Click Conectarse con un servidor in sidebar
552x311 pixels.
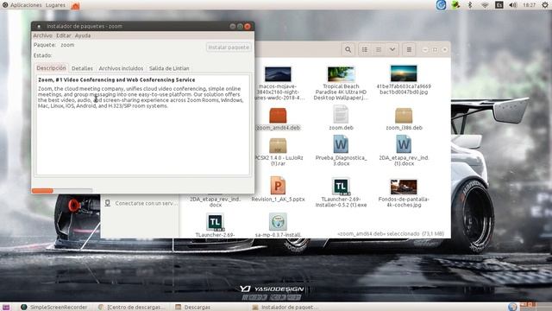pyautogui.click(x=141, y=204)
